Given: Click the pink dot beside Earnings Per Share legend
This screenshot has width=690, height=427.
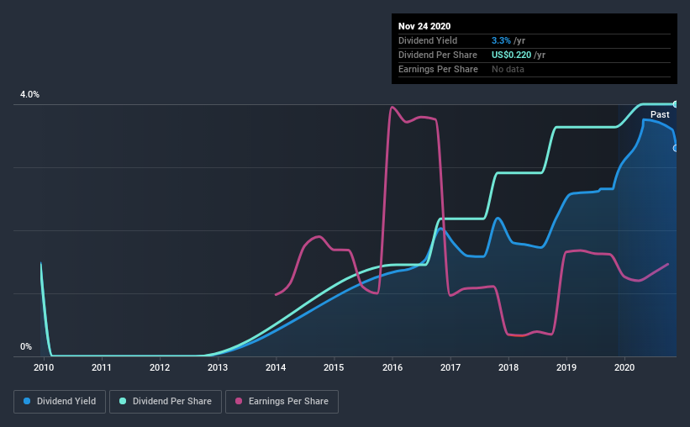Looking at the screenshot, I should point(238,402).
